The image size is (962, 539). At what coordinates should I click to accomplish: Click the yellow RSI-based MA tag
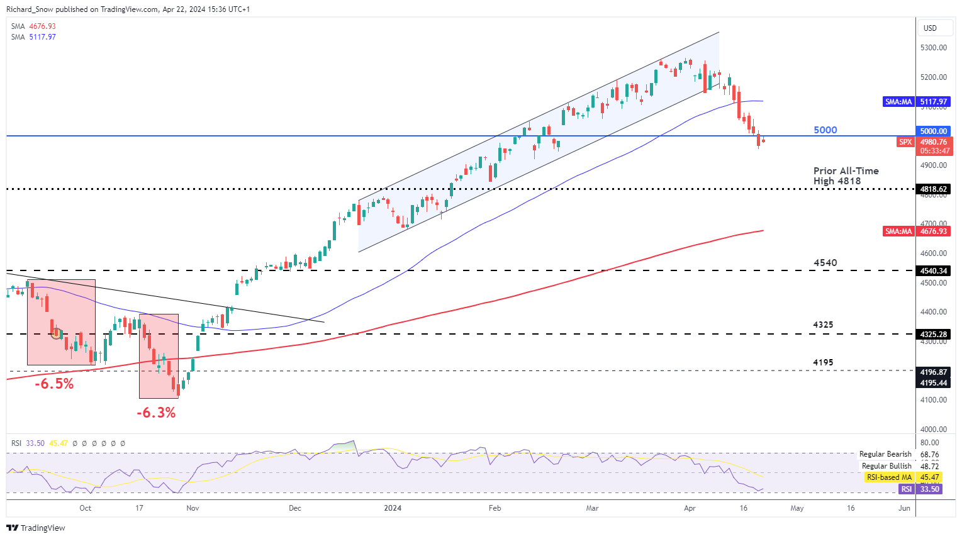tap(889, 477)
